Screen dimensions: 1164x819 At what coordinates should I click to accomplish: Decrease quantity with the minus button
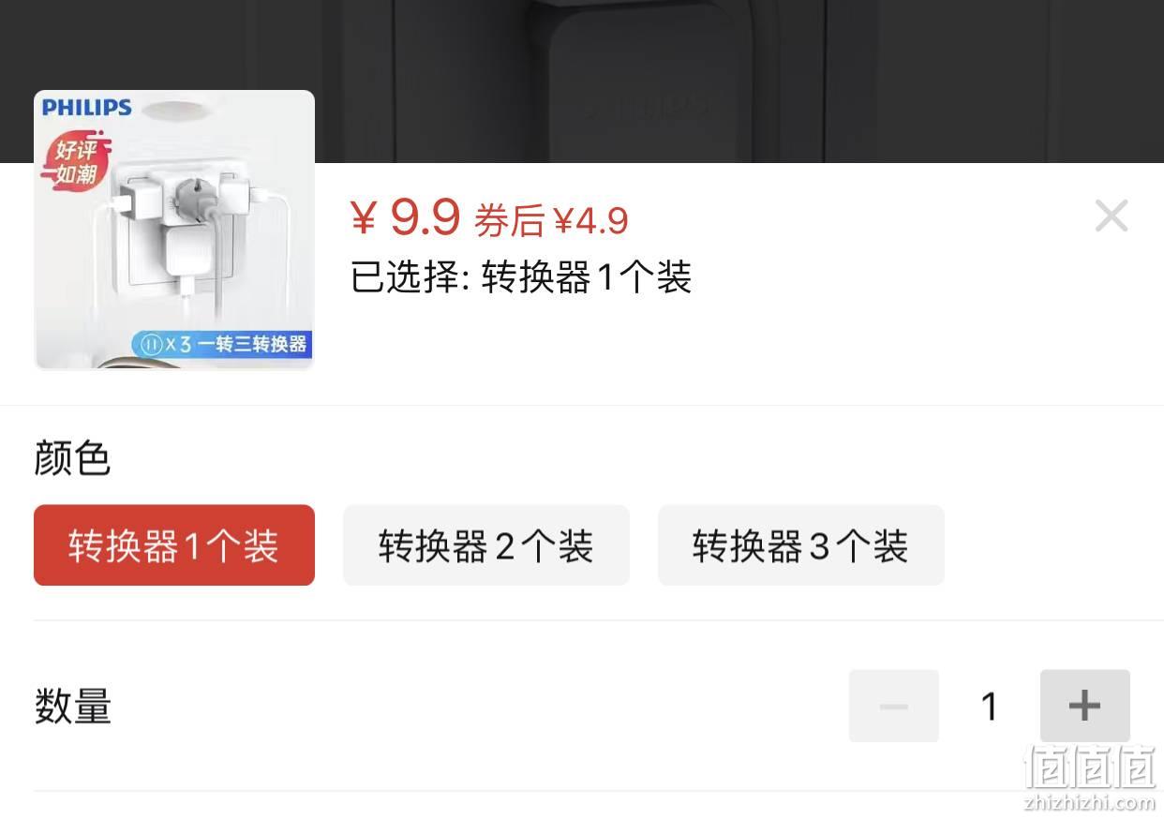tap(894, 706)
